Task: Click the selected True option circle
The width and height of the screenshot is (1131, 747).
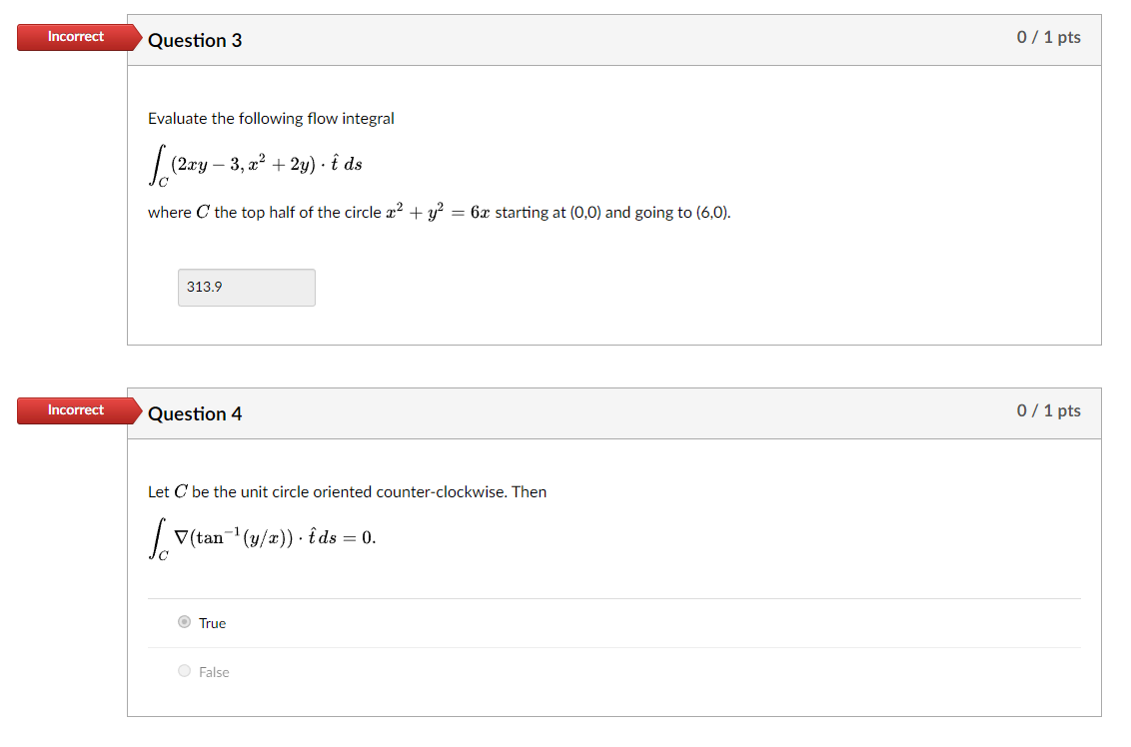Action: pos(184,621)
